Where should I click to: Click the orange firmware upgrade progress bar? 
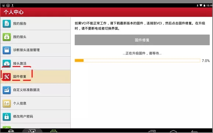click(137, 60)
